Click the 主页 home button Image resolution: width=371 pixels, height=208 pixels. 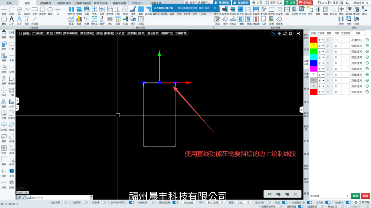tap(257, 3)
